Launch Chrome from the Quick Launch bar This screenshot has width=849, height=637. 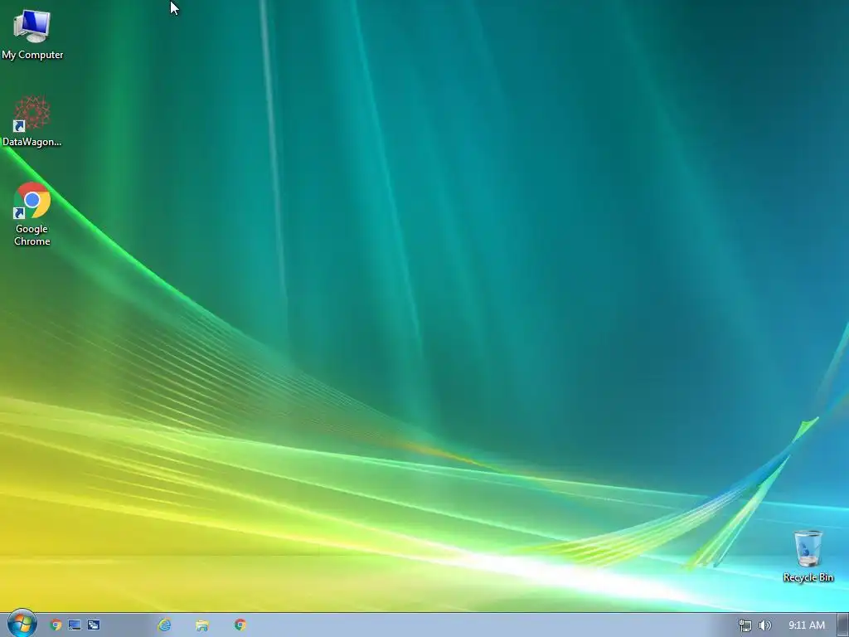(56, 625)
